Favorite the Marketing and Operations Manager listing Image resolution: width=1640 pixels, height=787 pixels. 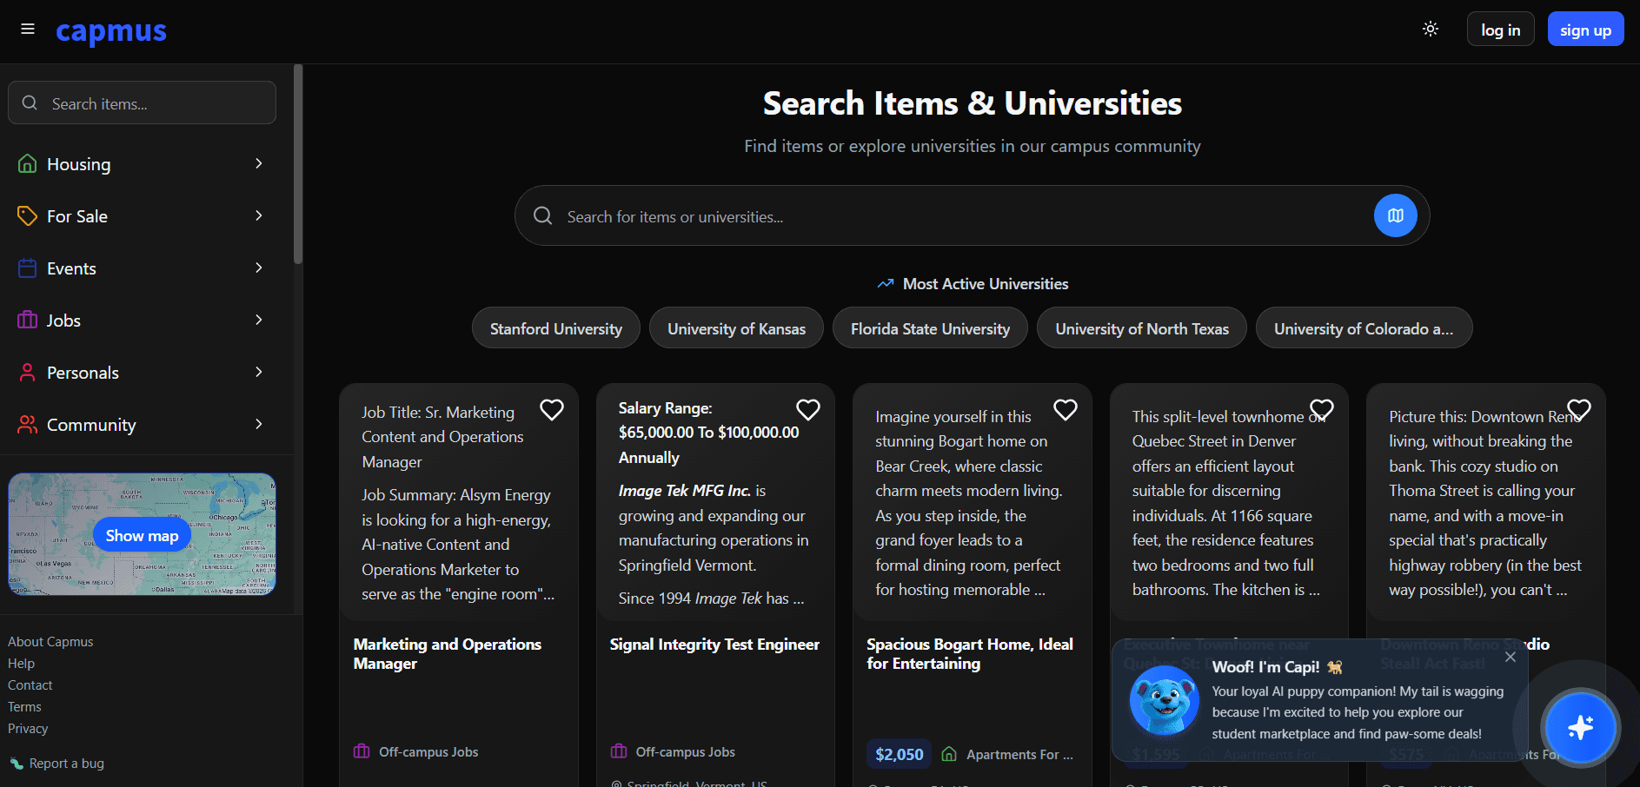(552, 409)
